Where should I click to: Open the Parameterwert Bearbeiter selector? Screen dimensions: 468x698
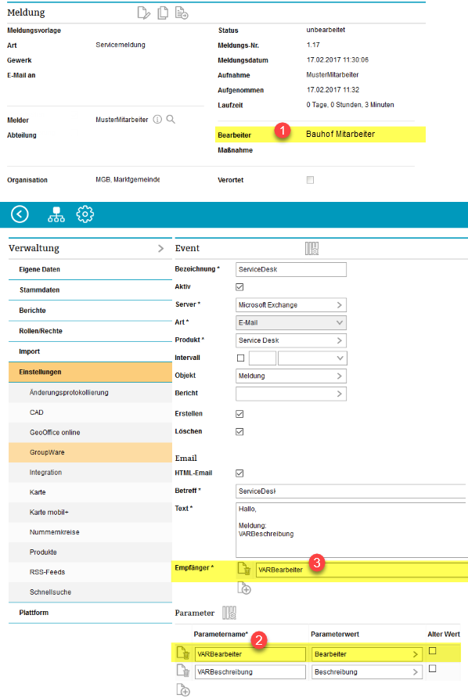(x=366, y=654)
